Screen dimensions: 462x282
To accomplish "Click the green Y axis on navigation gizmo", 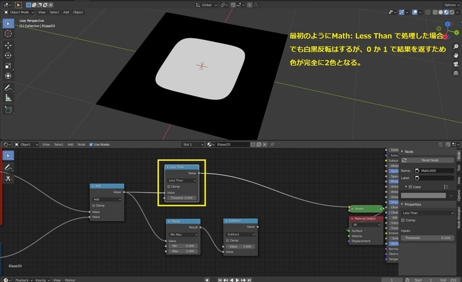I will point(457,32).
